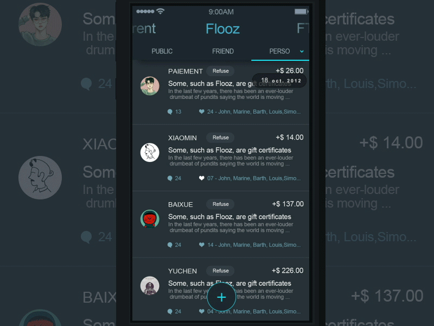434x326 pixels.
Task: Expand the chevron next to PERSO tab
Action: (302, 51)
